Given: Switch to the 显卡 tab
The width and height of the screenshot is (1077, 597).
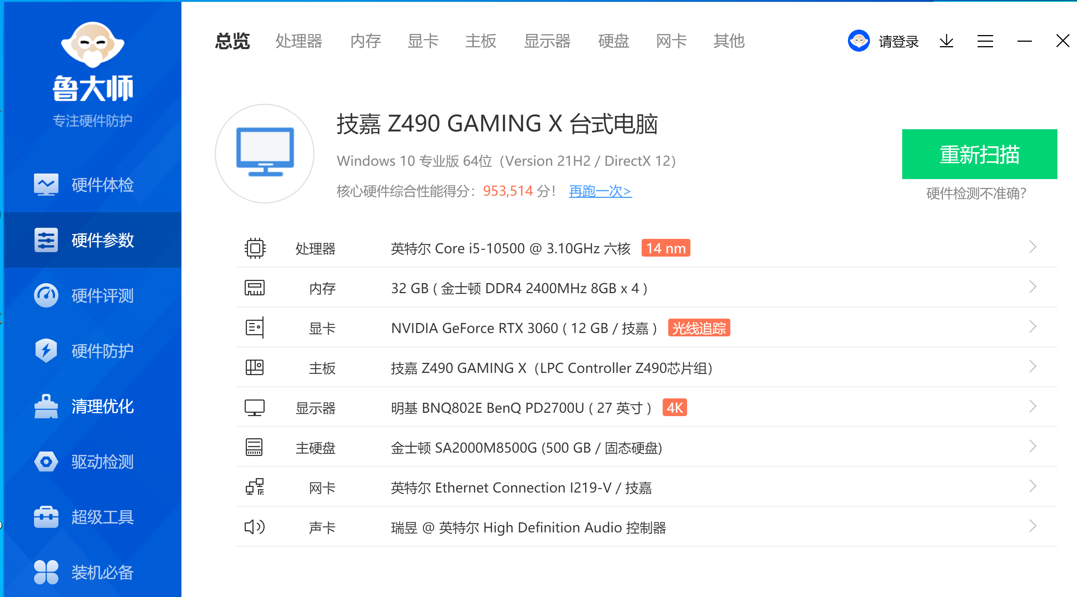Looking at the screenshot, I should pyautogui.click(x=423, y=41).
